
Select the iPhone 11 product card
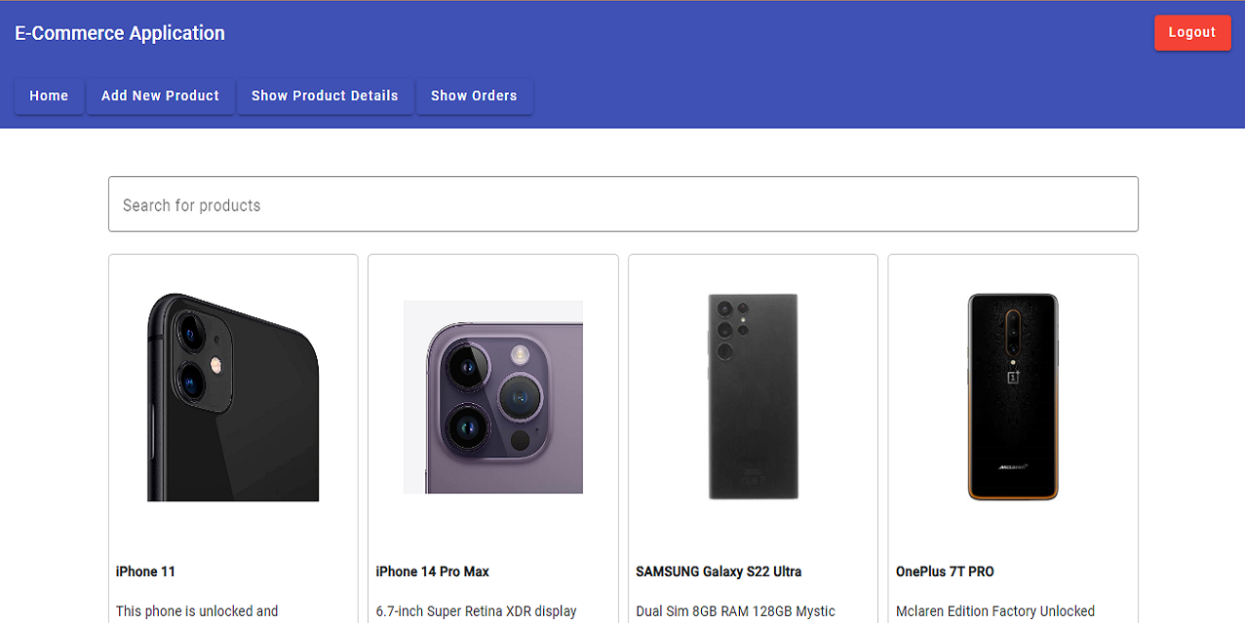232,438
